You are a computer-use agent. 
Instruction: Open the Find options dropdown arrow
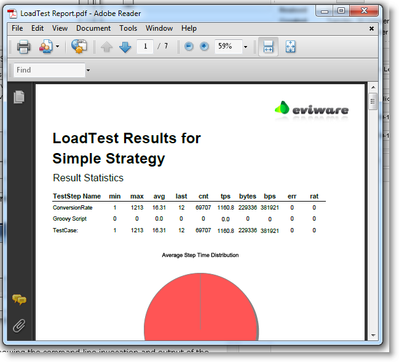click(88, 70)
